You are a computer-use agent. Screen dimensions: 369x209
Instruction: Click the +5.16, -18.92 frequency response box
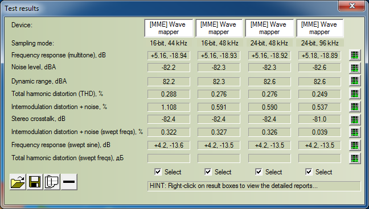pos(269,56)
